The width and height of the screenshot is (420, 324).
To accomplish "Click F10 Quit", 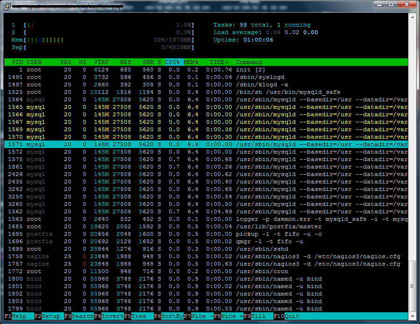I will click(x=286, y=316).
